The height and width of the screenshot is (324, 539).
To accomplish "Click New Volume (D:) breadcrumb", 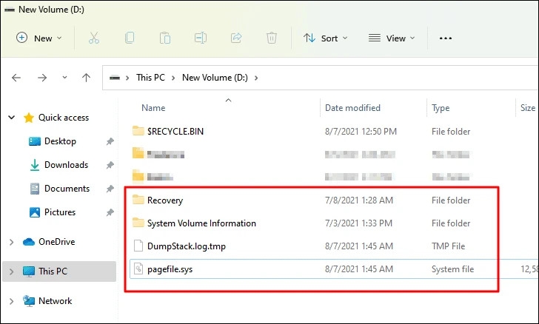I will coord(215,78).
